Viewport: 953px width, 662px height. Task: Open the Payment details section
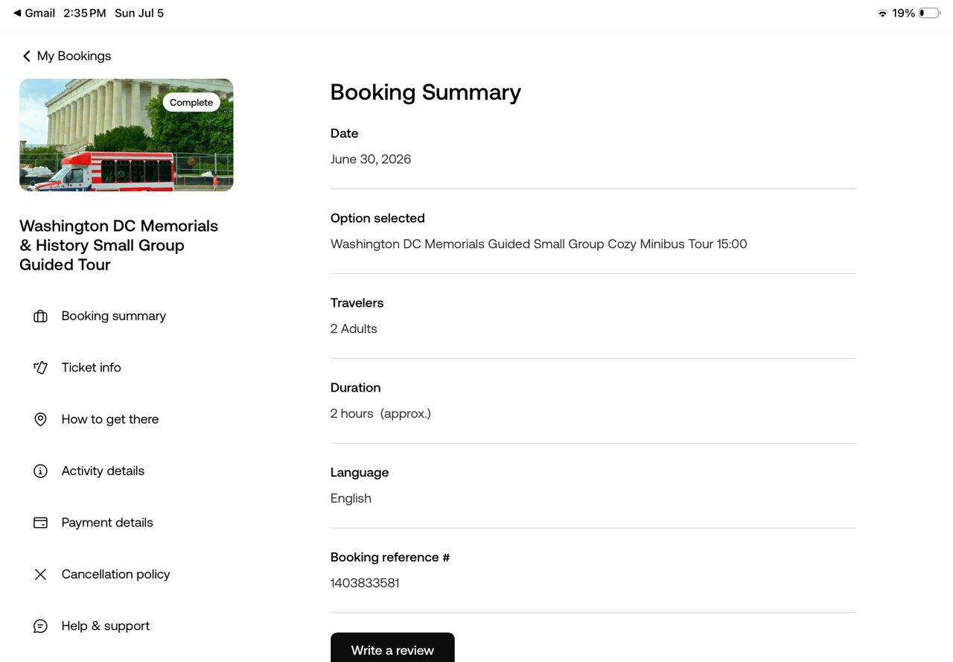(x=107, y=522)
